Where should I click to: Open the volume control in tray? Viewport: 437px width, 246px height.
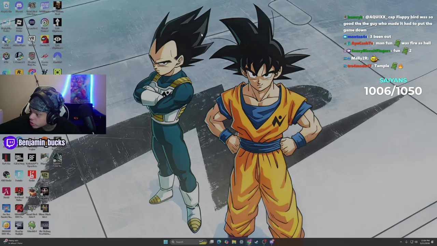pos(416,242)
